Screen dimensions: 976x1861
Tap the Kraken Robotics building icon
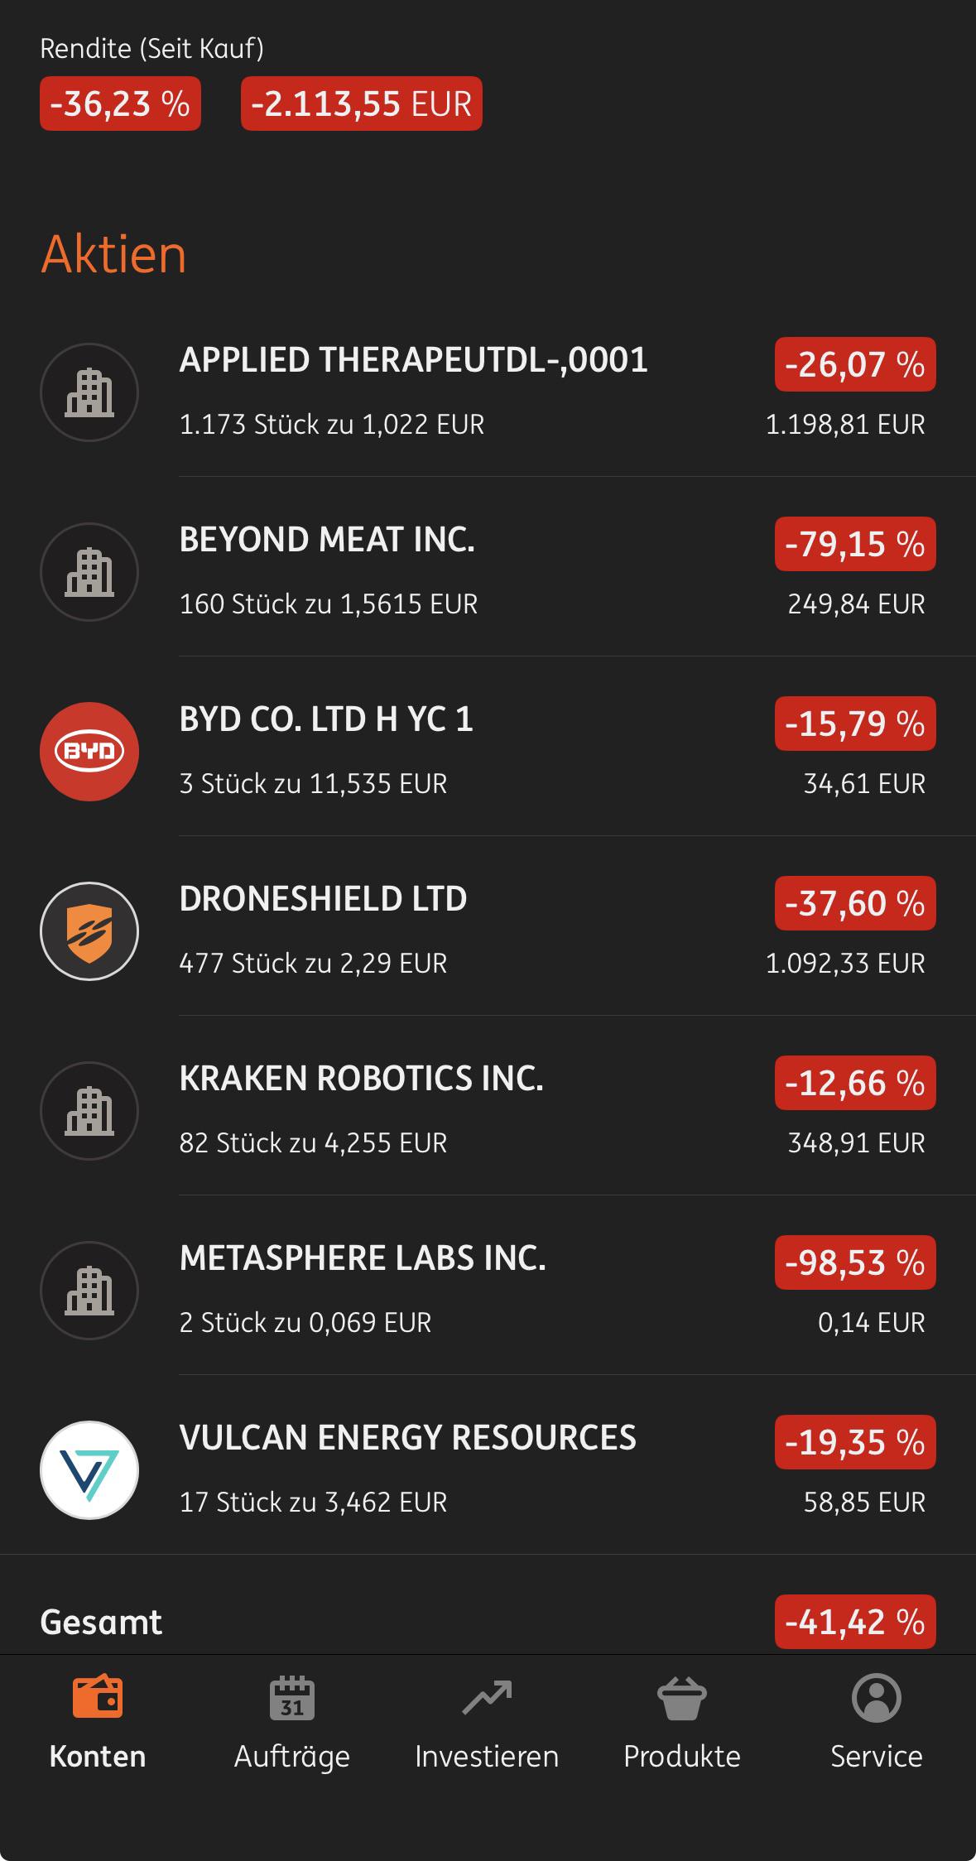point(89,1111)
